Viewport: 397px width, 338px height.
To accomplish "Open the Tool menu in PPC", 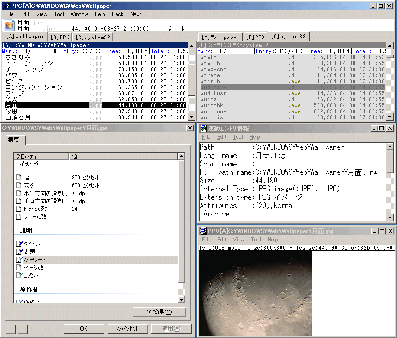I will click(x=59, y=14).
